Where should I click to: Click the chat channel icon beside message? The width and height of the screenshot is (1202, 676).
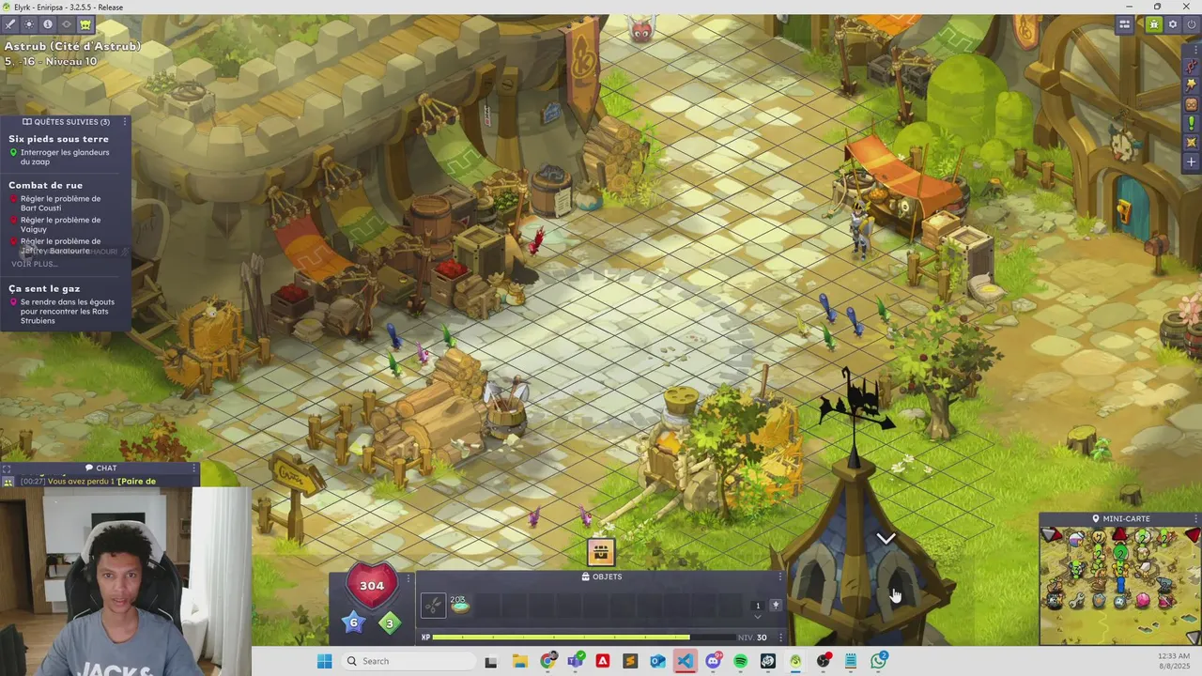pos(8,482)
